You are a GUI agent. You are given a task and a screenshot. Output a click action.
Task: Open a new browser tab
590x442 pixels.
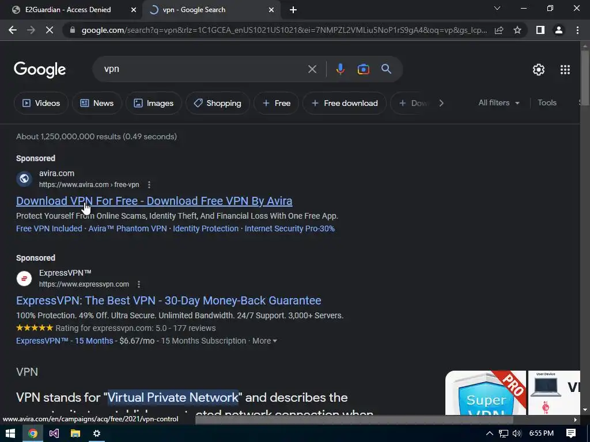point(293,10)
